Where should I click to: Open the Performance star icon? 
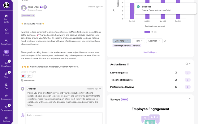(x=6, y=107)
